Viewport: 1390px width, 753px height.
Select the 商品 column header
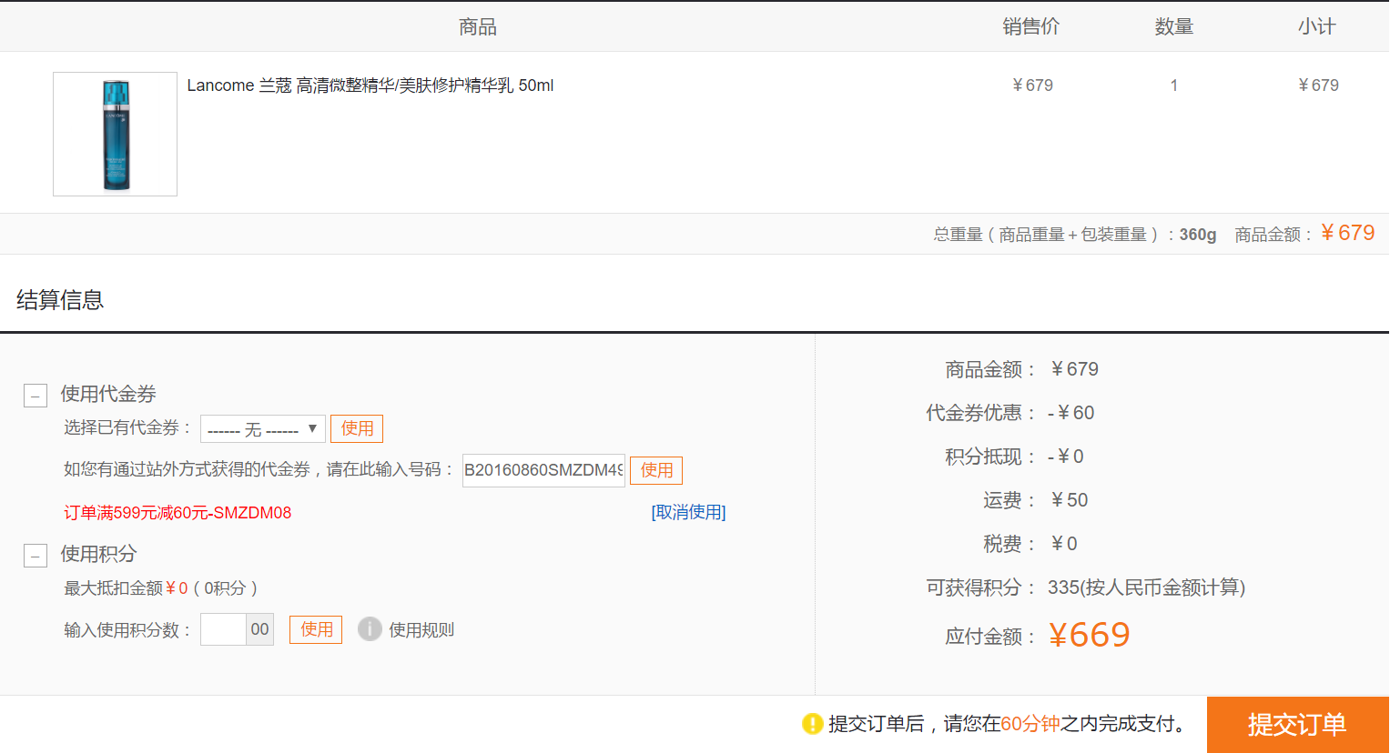478,27
